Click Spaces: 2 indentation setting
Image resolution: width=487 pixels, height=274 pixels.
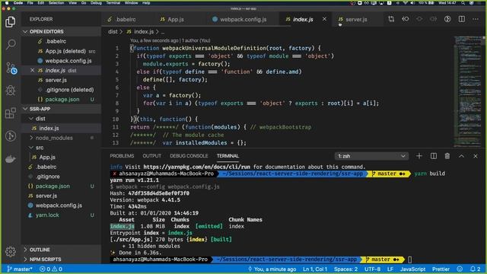(x=345, y=269)
